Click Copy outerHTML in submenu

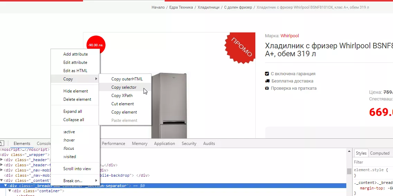[x=125, y=79]
